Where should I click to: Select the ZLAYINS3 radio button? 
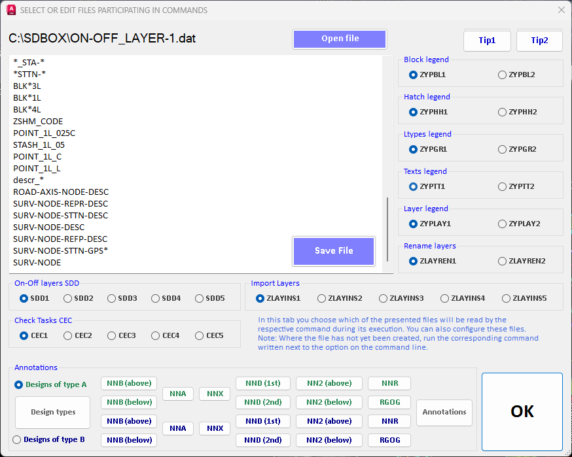pyautogui.click(x=401, y=299)
